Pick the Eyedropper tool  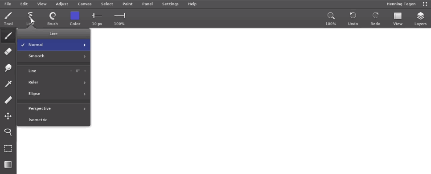[x=8, y=84]
